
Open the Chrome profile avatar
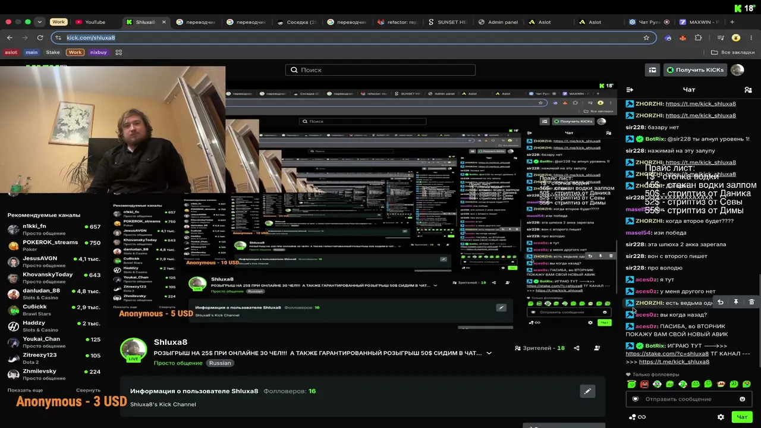pyautogui.click(x=736, y=37)
